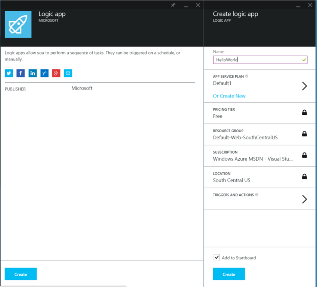
Task: Share Logic app on Twitter
Action: point(9,73)
